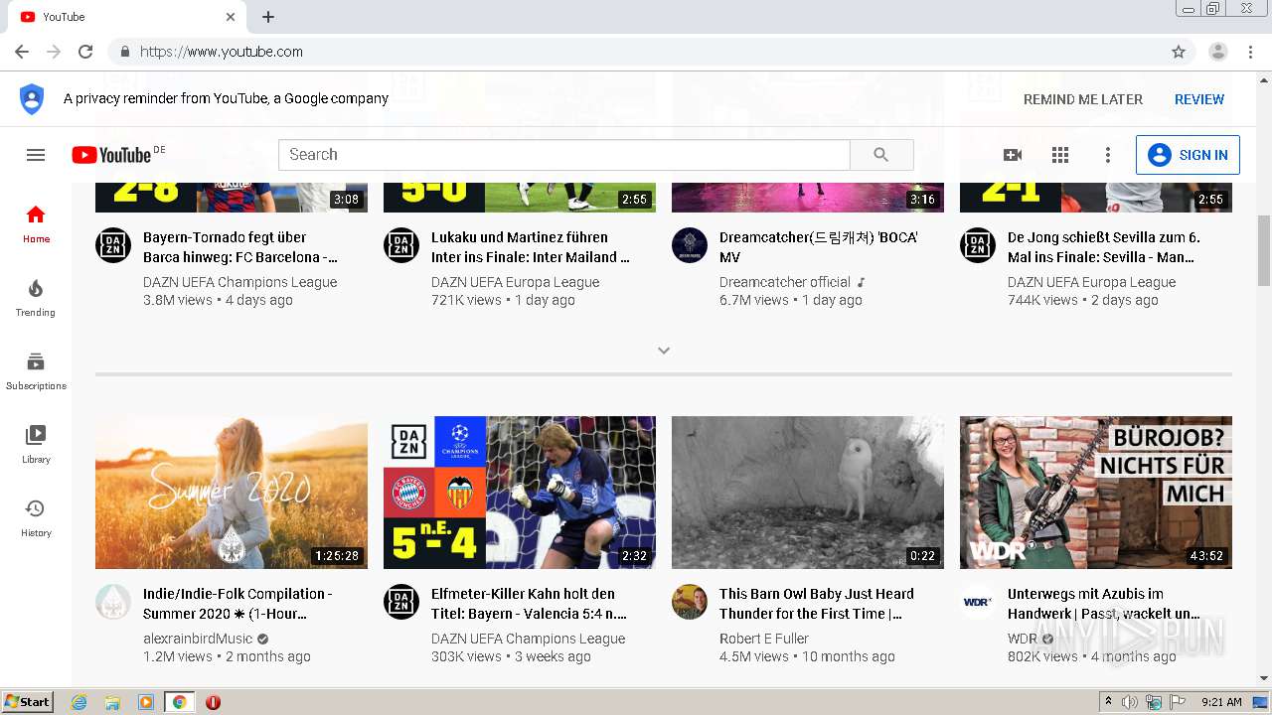Open Windows Explorer folder in taskbar
Image resolution: width=1272 pixels, height=715 pixels.
tap(112, 702)
